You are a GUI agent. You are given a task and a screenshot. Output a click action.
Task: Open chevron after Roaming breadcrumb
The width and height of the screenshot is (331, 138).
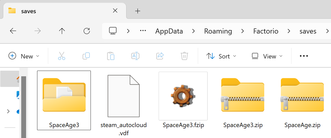(242, 31)
